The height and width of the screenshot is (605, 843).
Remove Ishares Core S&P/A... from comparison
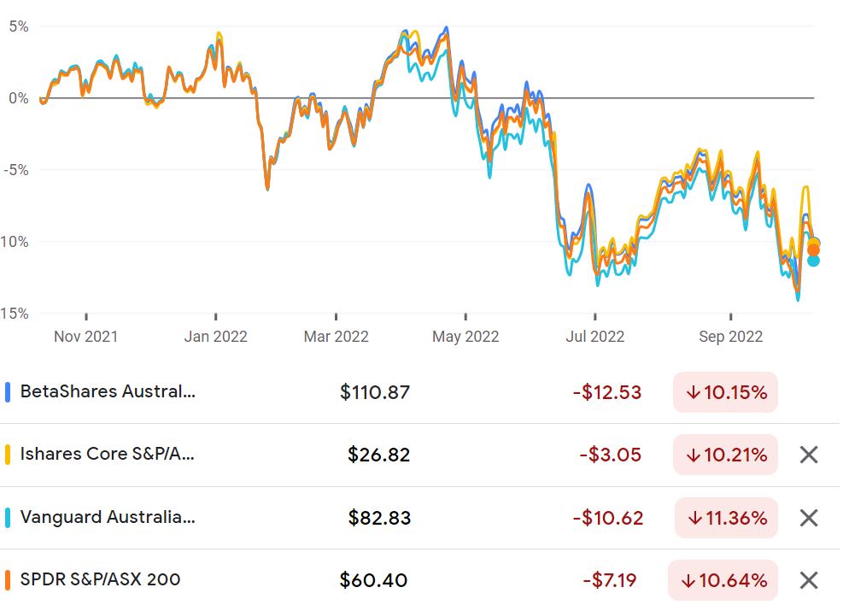(809, 455)
